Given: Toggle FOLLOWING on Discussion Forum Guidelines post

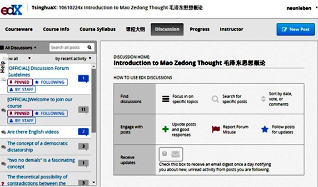Looking at the screenshot, I should coord(50,82).
